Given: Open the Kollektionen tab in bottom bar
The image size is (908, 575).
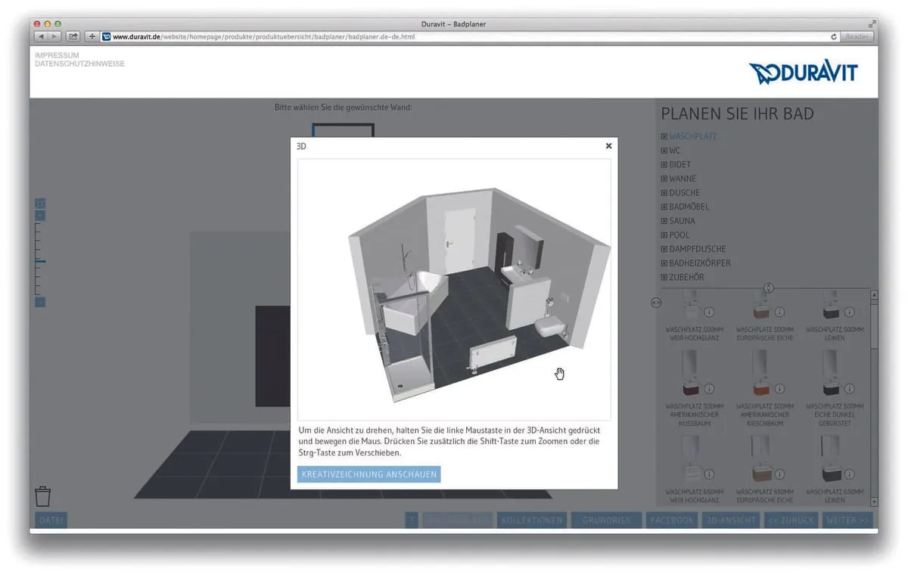Looking at the screenshot, I should click(x=531, y=520).
